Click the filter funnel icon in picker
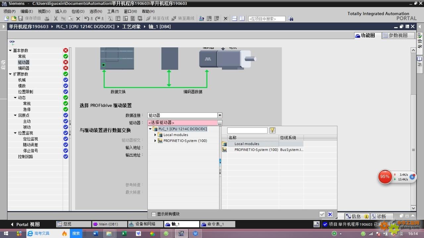The image size is (424, 238). [272, 130]
